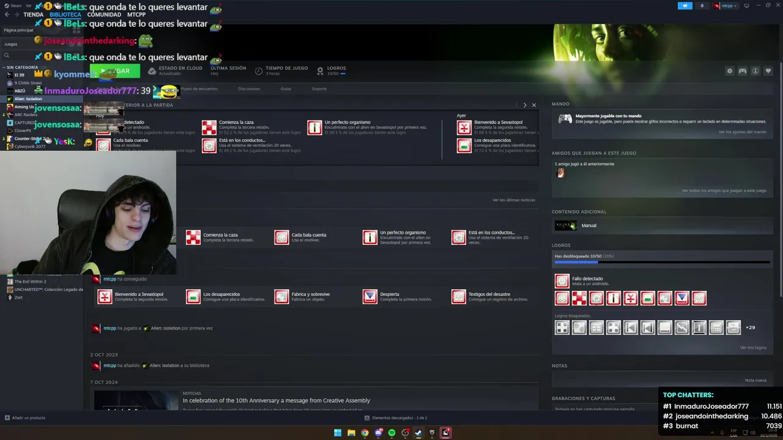Open Fabrica y sobrevive achievement icon
The height and width of the screenshot is (440, 783).
click(281, 296)
